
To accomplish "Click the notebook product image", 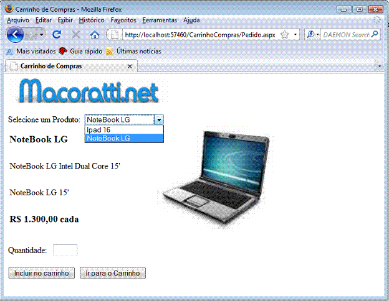I will (215, 178).
